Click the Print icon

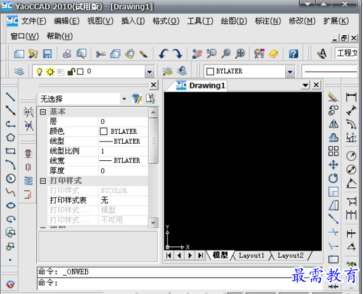[67, 53]
